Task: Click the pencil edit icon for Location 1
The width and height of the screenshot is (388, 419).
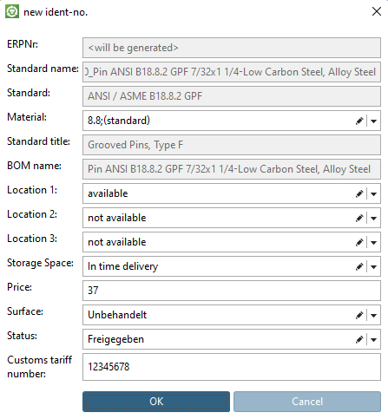Action: (x=359, y=193)
